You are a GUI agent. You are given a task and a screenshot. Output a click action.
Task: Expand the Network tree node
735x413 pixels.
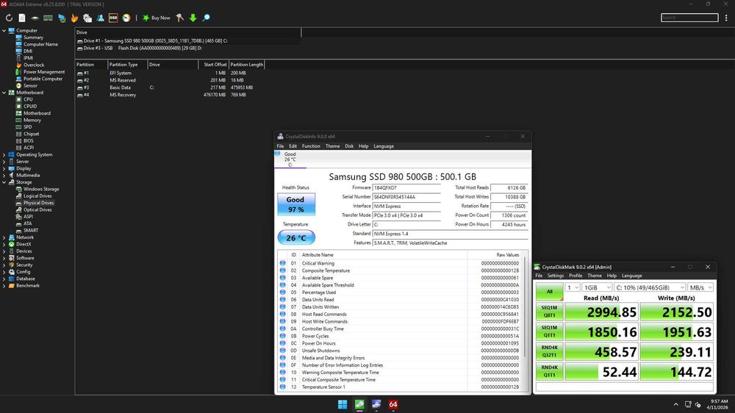(4, 237)
